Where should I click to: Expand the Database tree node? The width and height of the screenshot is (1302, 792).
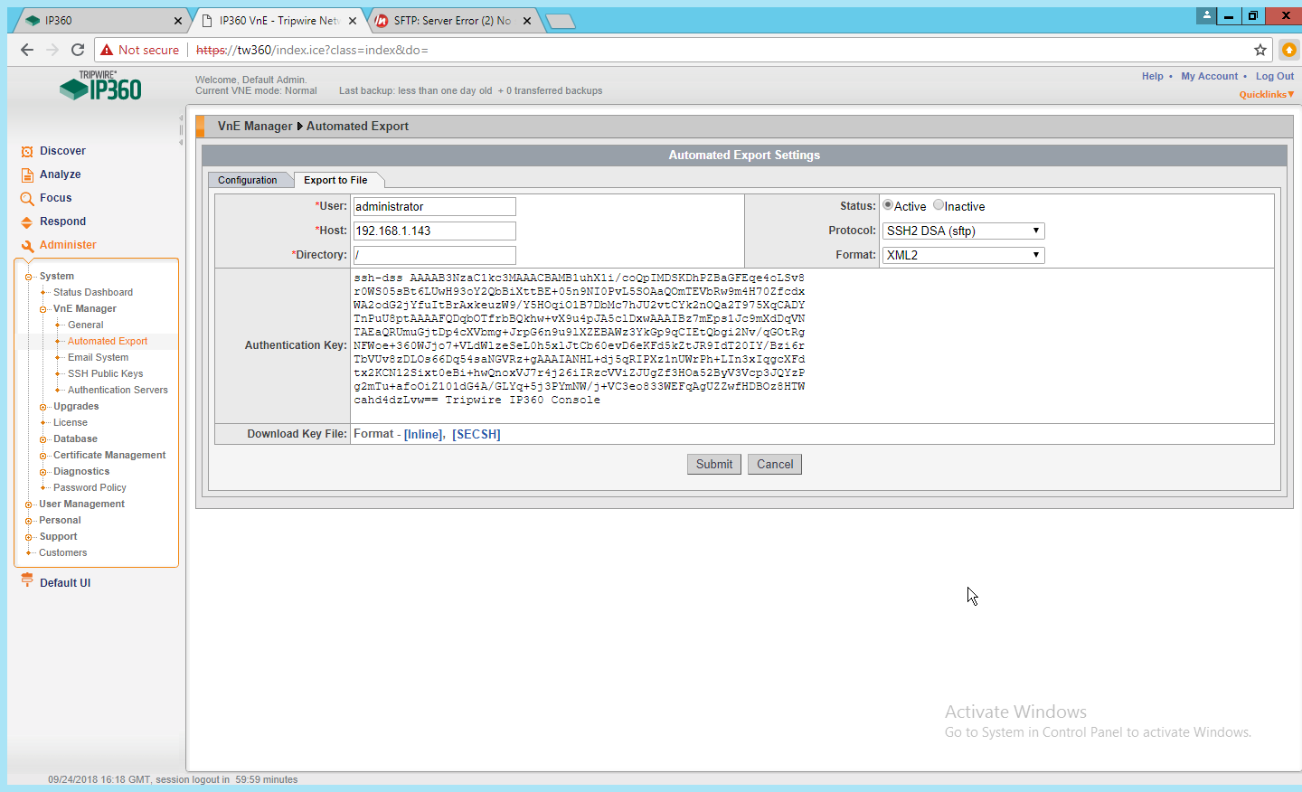43,439
